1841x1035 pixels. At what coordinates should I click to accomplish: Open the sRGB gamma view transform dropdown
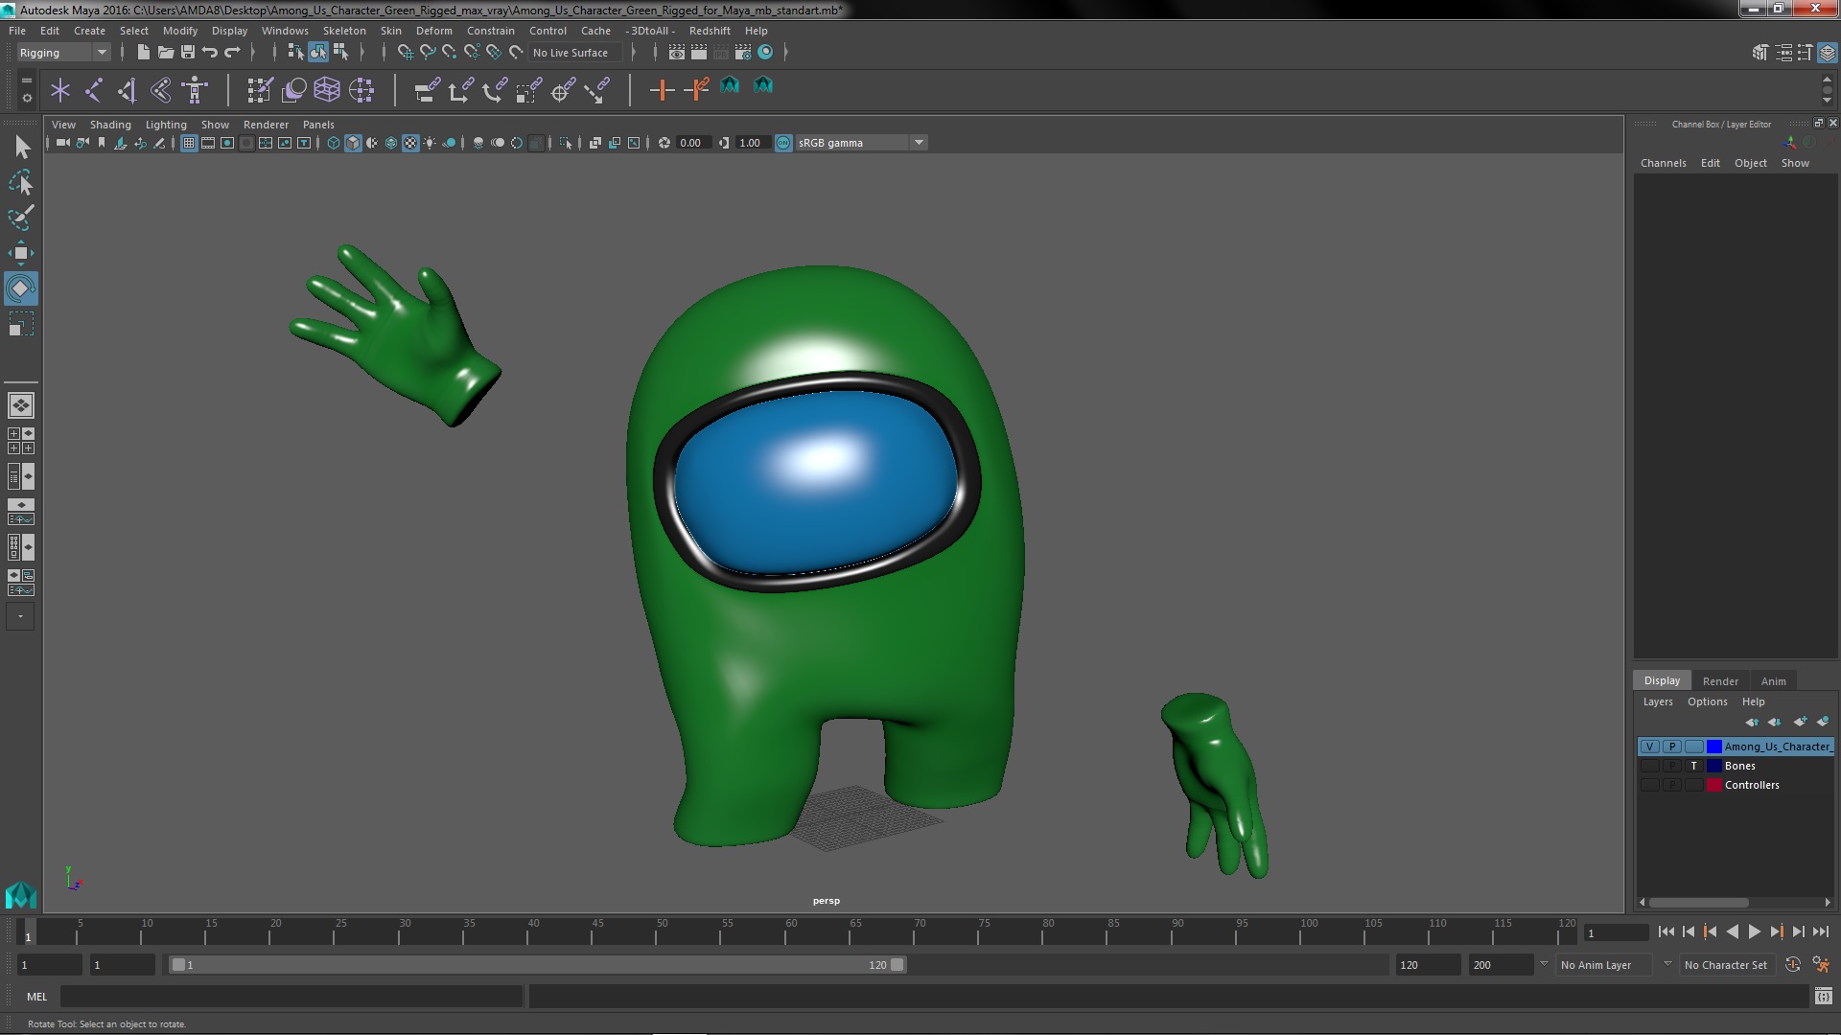point(861,143)
